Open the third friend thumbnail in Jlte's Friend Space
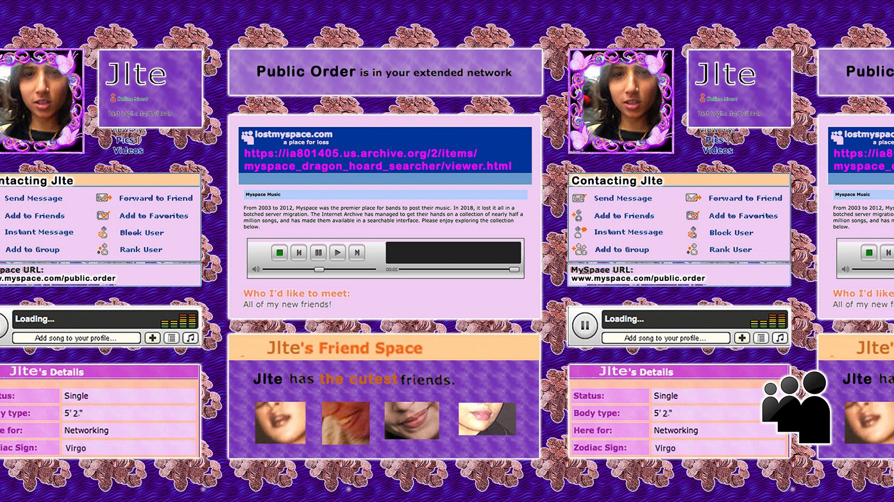 [x=412, y=420]
